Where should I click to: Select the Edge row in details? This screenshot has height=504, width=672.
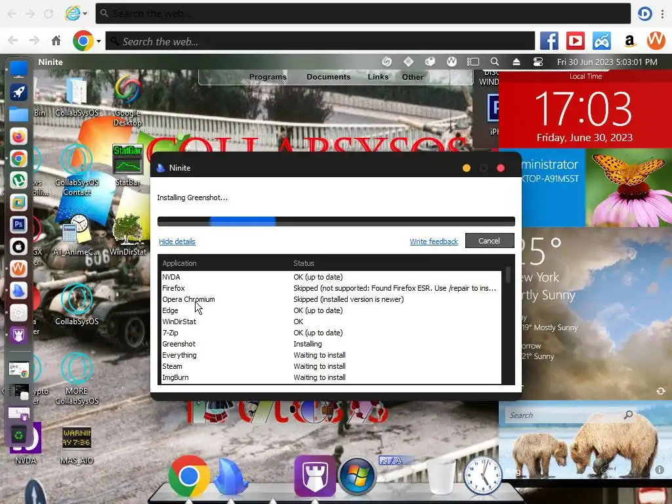[x=331, y=310]
